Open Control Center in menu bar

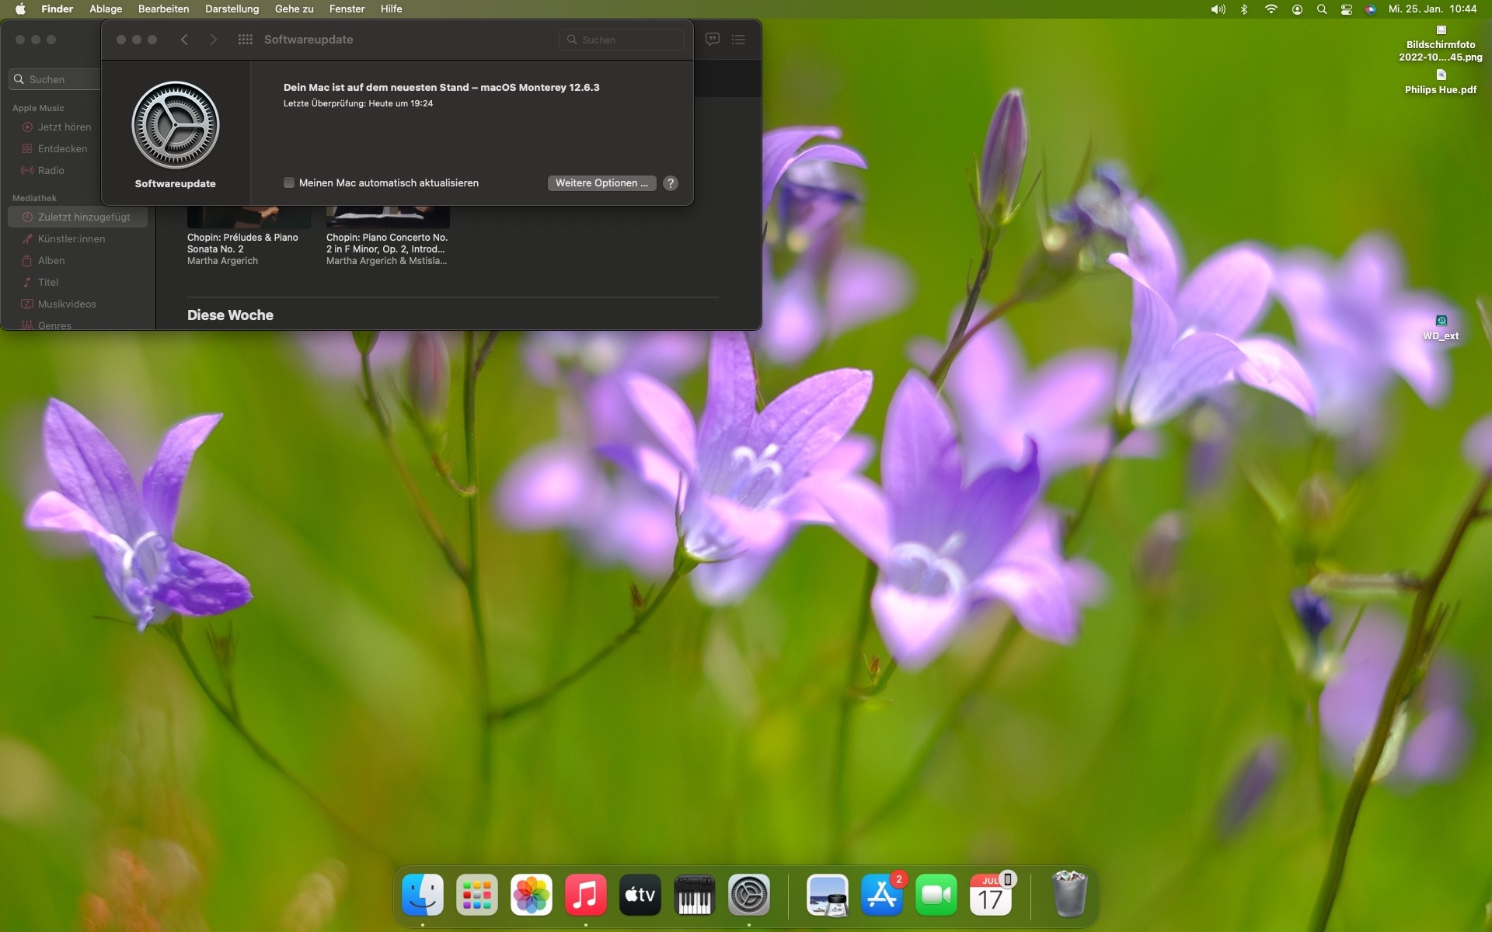point(1347,9)
